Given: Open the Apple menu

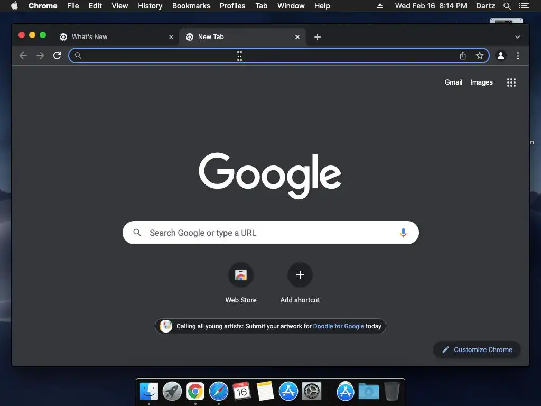Looking at the screenshot, I should [x=14, y=5].
